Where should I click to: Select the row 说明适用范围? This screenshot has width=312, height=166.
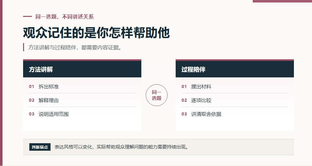[82, 114]
